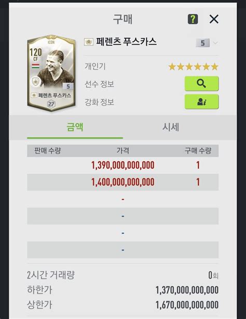
Task: Select the 1,390,000,000,000 price row
Action: click(123, 165)
